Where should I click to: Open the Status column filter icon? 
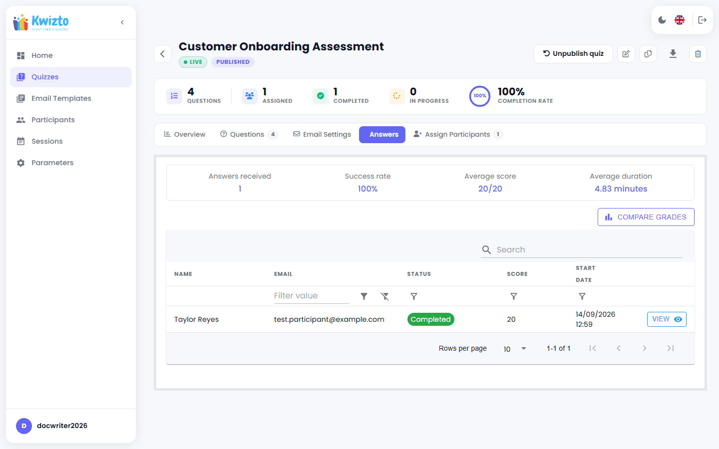(x=414, y=296)
